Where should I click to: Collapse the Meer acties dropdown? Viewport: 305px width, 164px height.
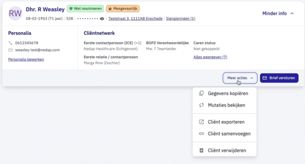click(x=240, y=78)
